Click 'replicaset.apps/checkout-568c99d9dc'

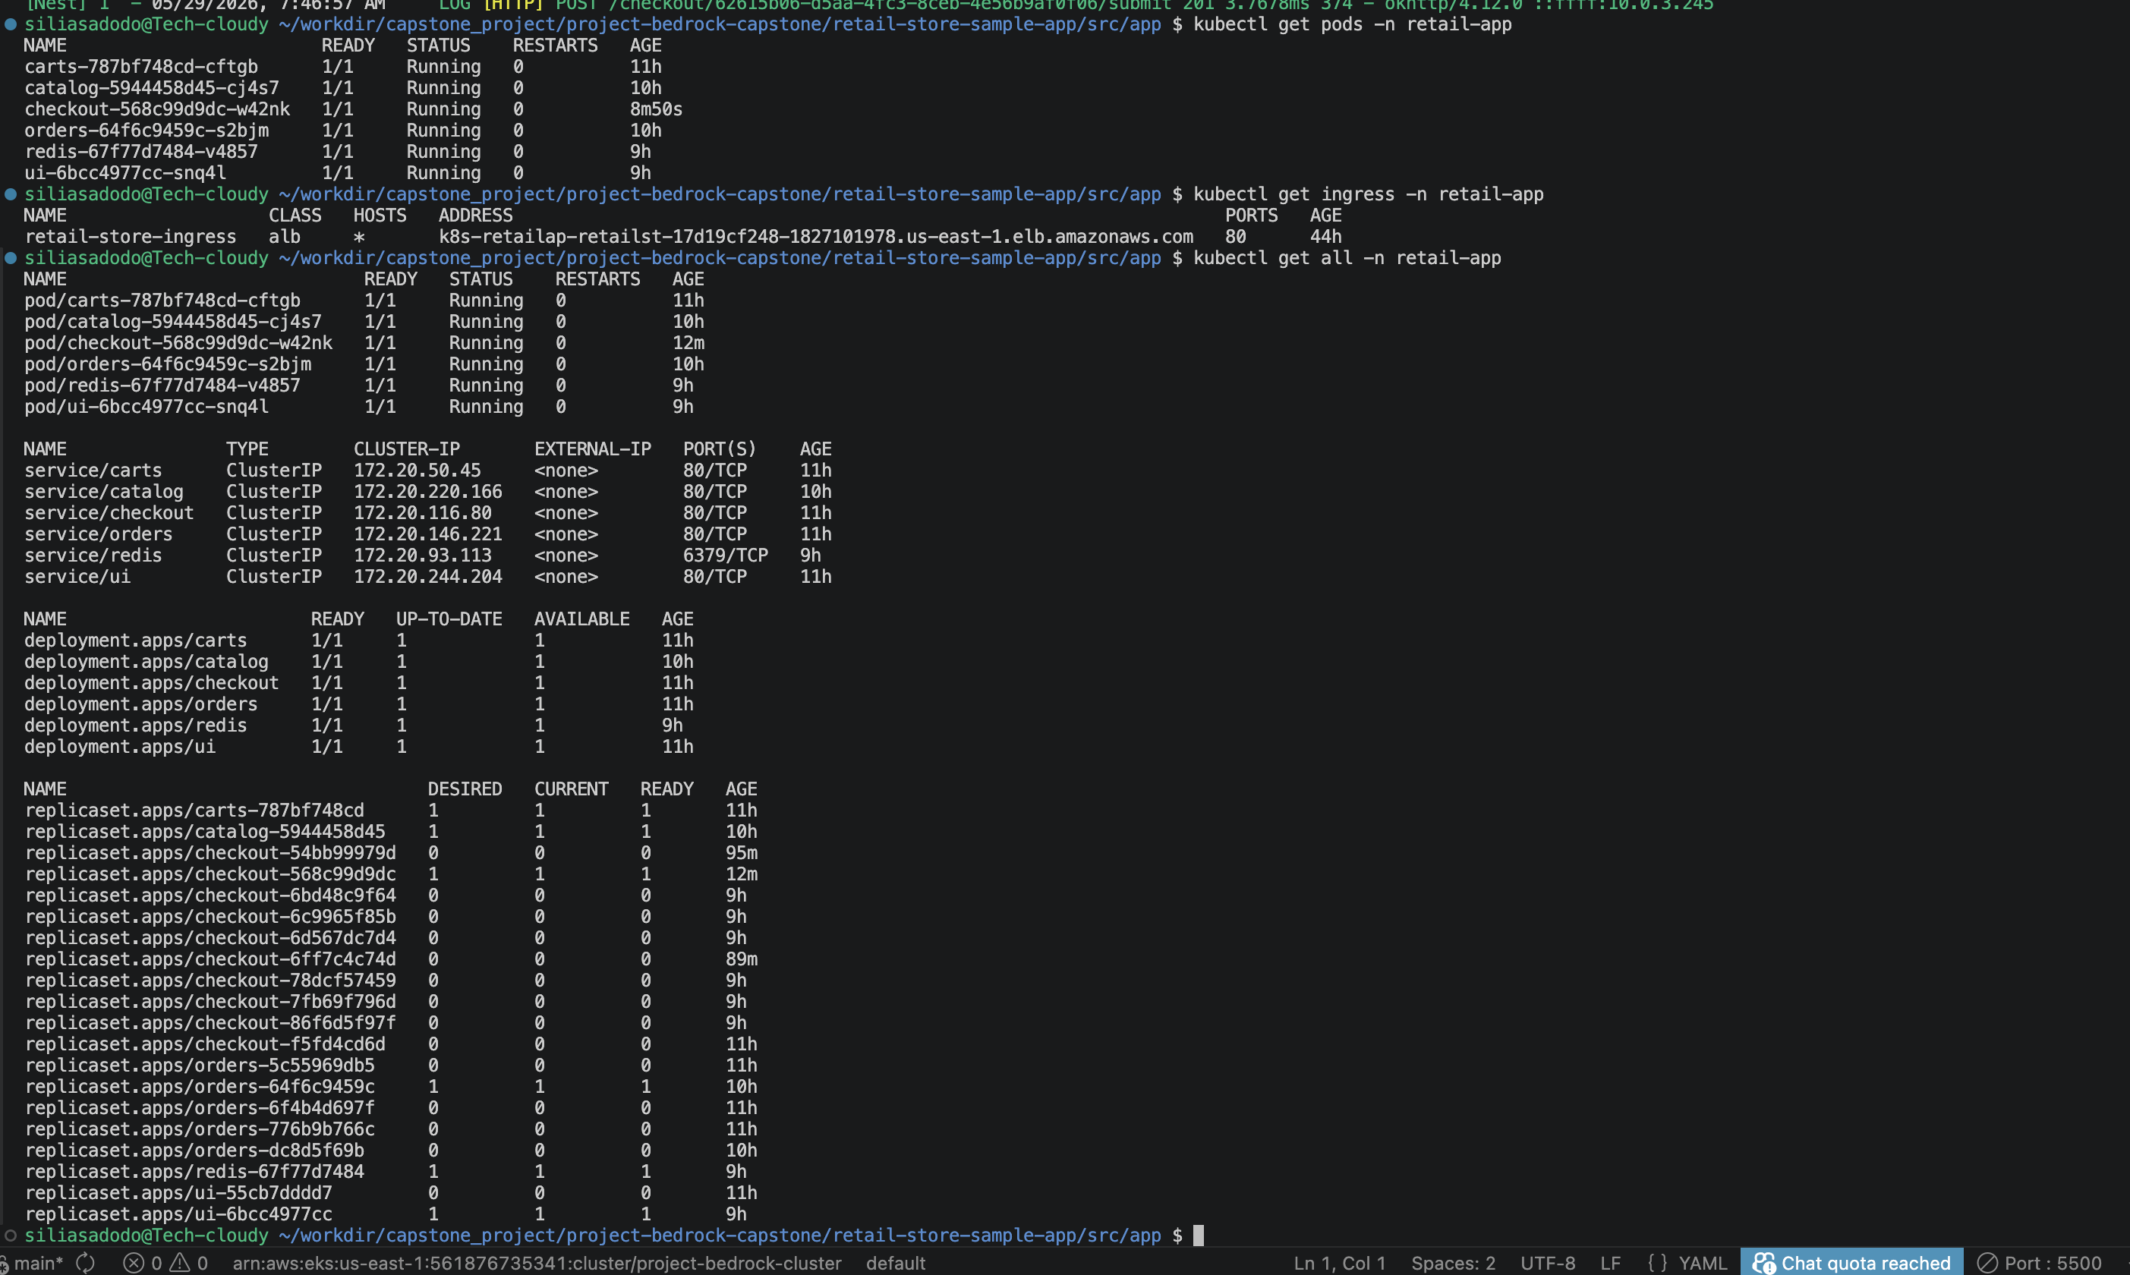[x=210, y=874]
